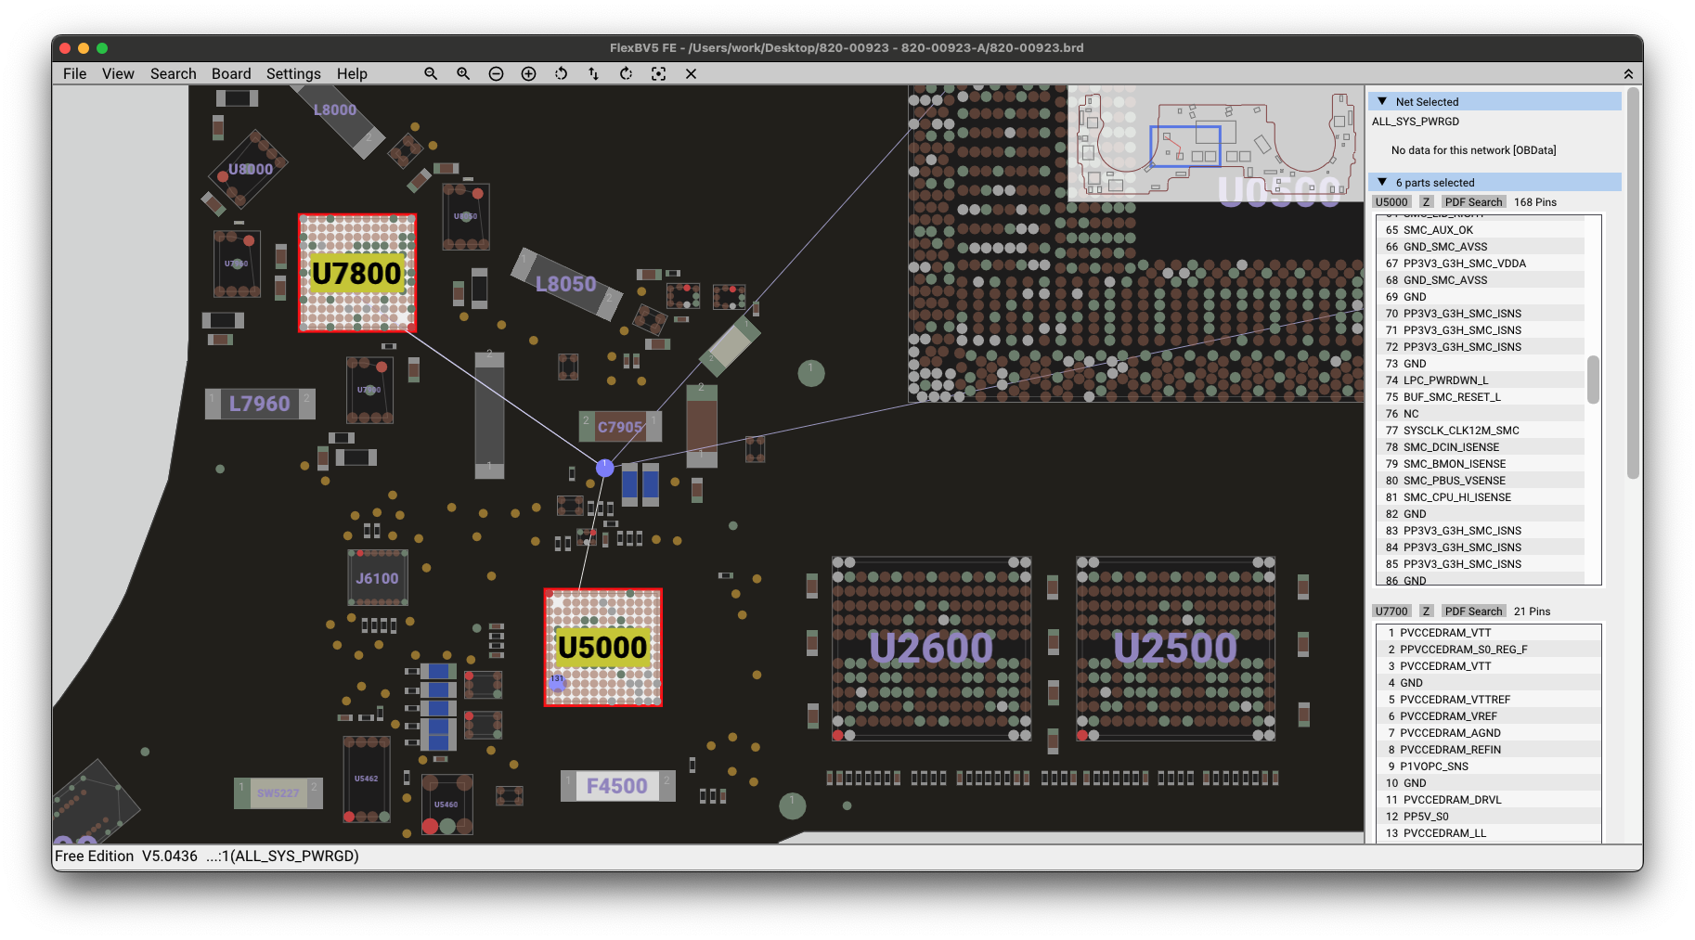
Task: Click the magnifier zoom-out icon
Action: 431,73
